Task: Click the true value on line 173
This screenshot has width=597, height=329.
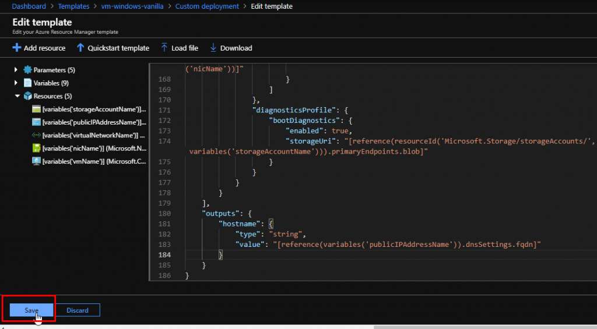Action: coord(340,130)
